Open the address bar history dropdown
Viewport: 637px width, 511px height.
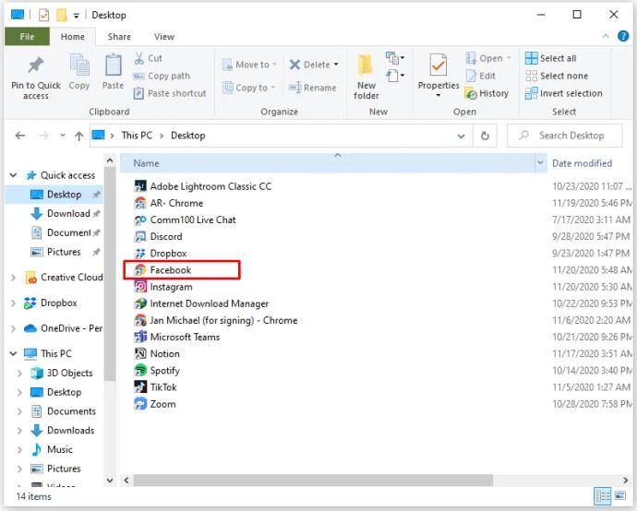tap(461, 136)
